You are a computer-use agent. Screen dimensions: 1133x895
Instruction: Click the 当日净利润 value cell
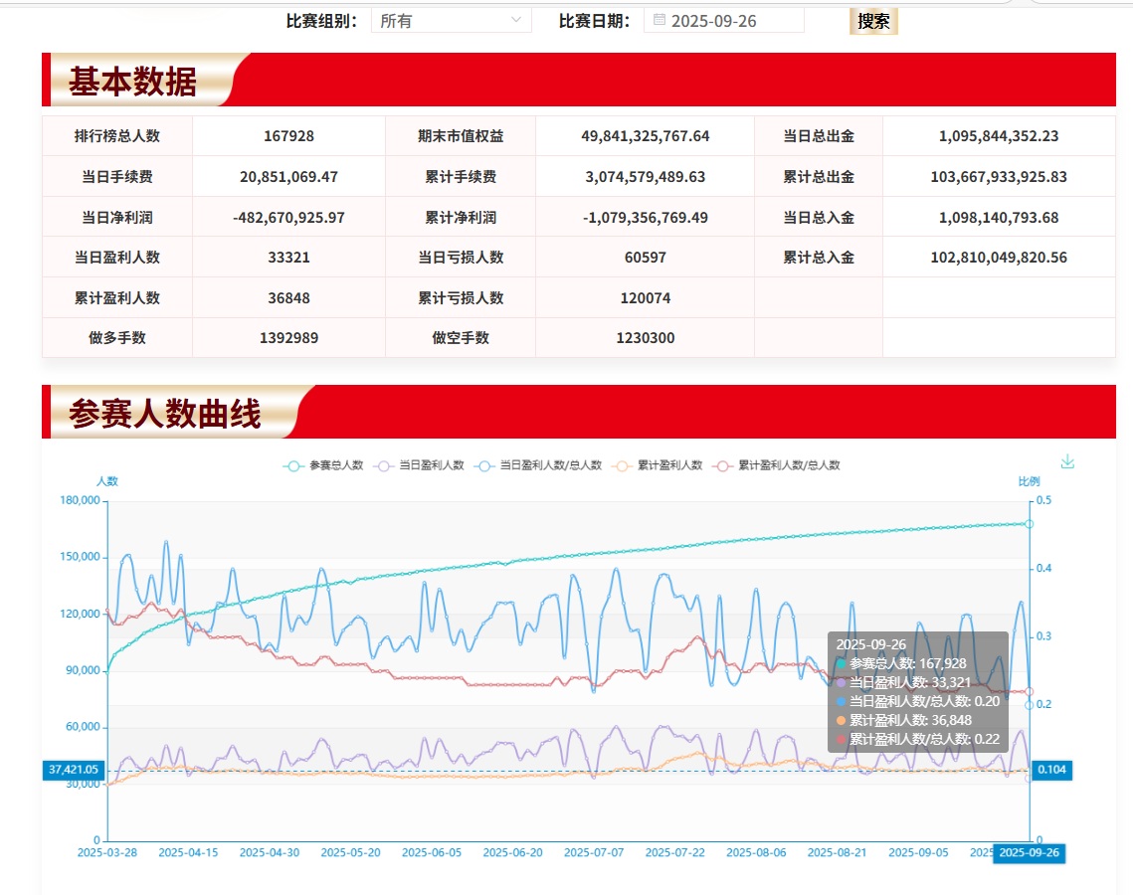pyautogui.click(x=288, y=217)
